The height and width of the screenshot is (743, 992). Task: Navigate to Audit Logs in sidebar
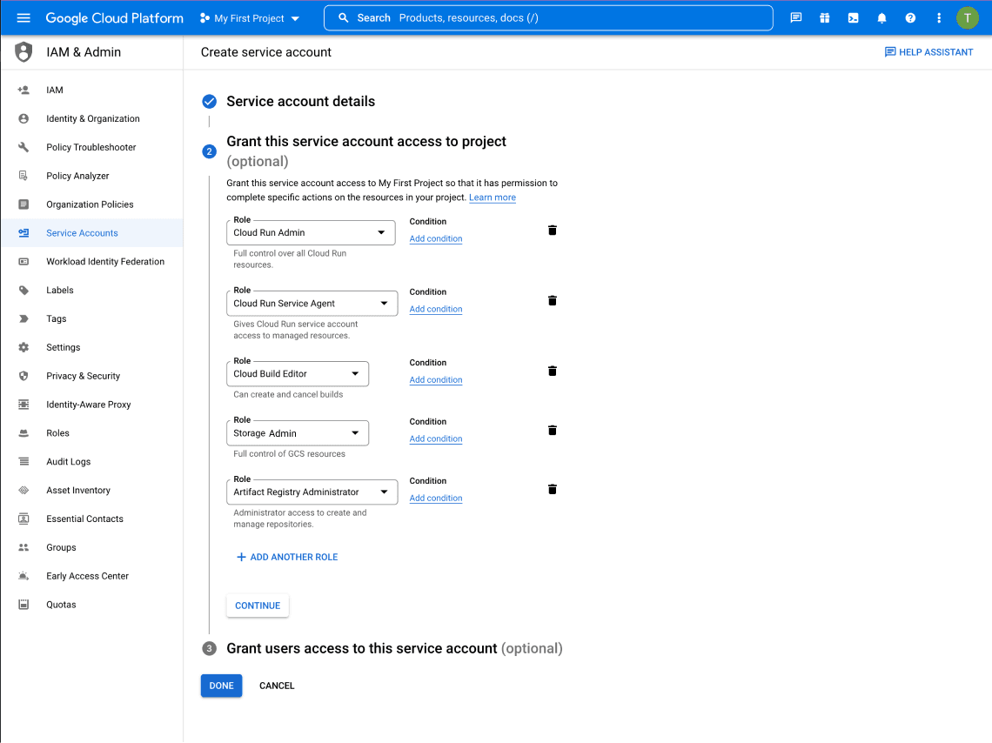[x=70, y=461]
